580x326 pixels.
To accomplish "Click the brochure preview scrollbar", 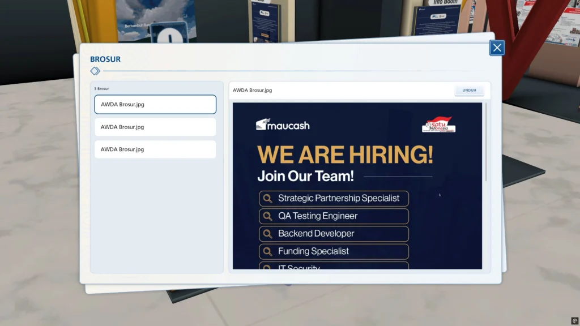I will [x=485, y=143].
